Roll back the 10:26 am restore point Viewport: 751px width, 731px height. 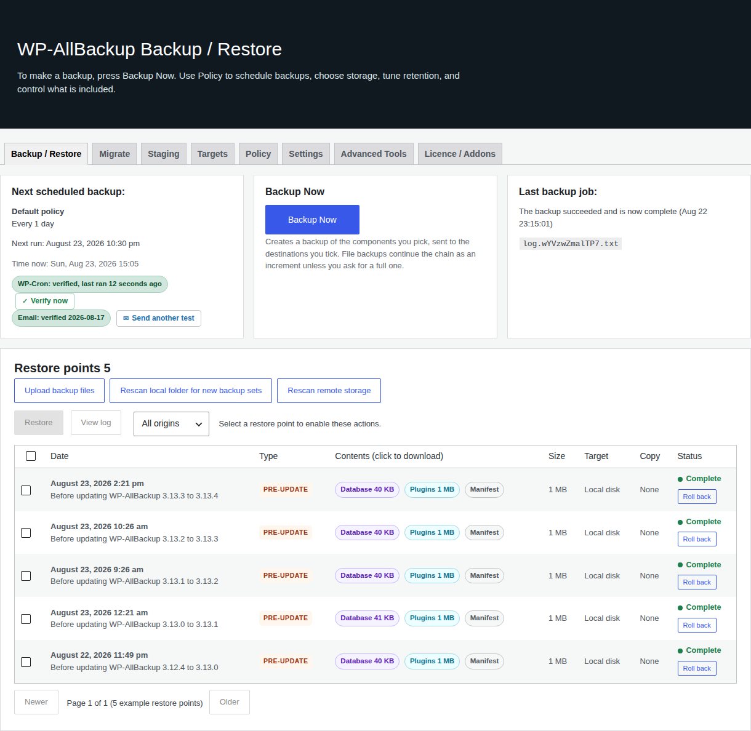click(697, 539)
